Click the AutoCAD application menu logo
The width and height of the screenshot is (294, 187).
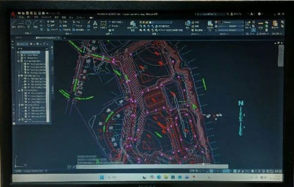(13, 14)
